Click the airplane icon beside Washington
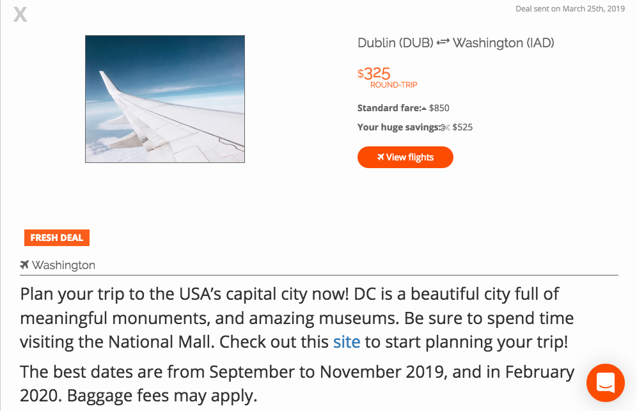The width and height of the screenshot is (637, 411). tap(24, 265)
